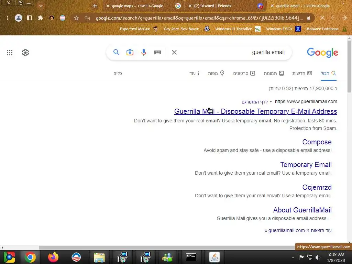The image size is (352, 264).
Task: Open the Google apps grid icon
Action: pyautogui.click(x=10, y=53)
